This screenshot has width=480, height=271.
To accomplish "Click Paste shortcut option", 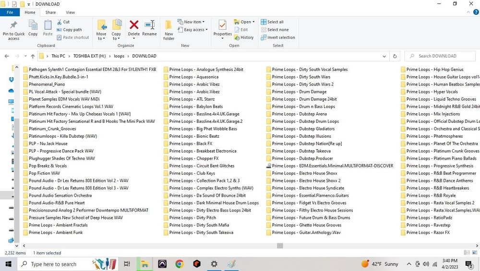I will coord(73,37).
